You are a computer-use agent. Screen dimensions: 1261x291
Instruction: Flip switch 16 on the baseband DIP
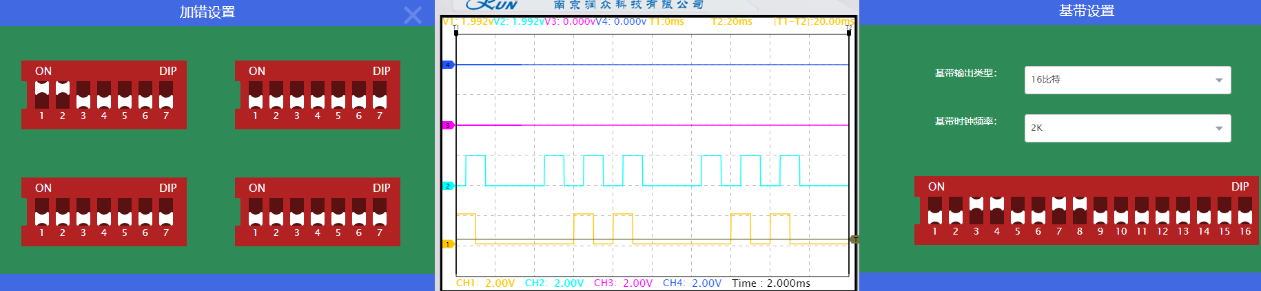(x=1245, y=211)
